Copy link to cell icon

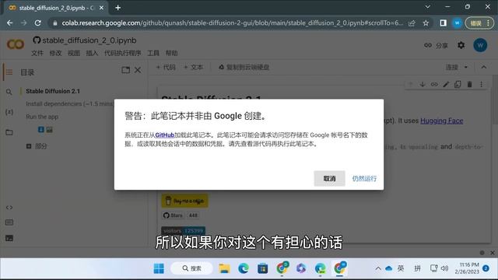pos(434,84)
